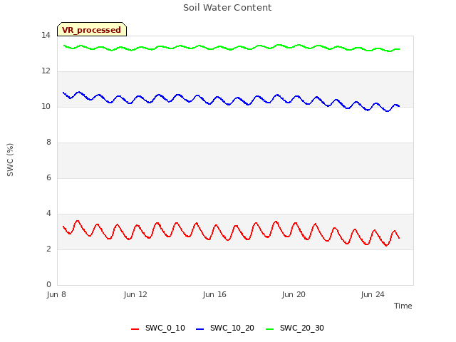Click the 10 y-axis tick label

(x=46, y=107)
